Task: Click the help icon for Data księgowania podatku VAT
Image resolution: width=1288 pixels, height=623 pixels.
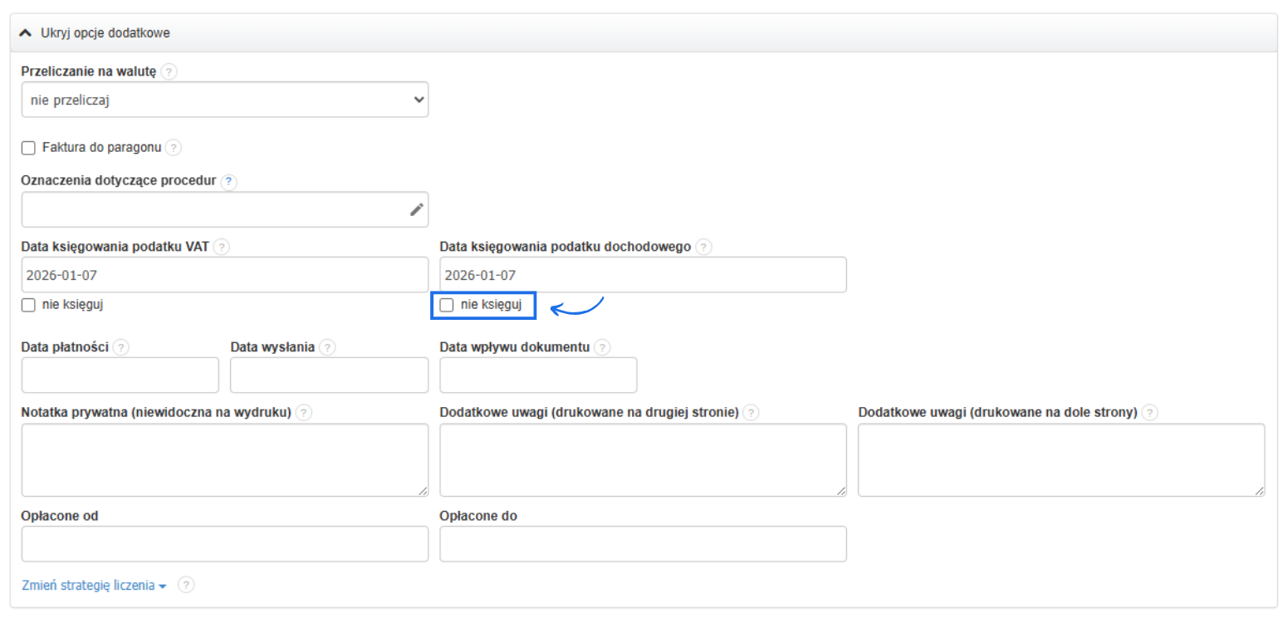Action: pos(221,247)
